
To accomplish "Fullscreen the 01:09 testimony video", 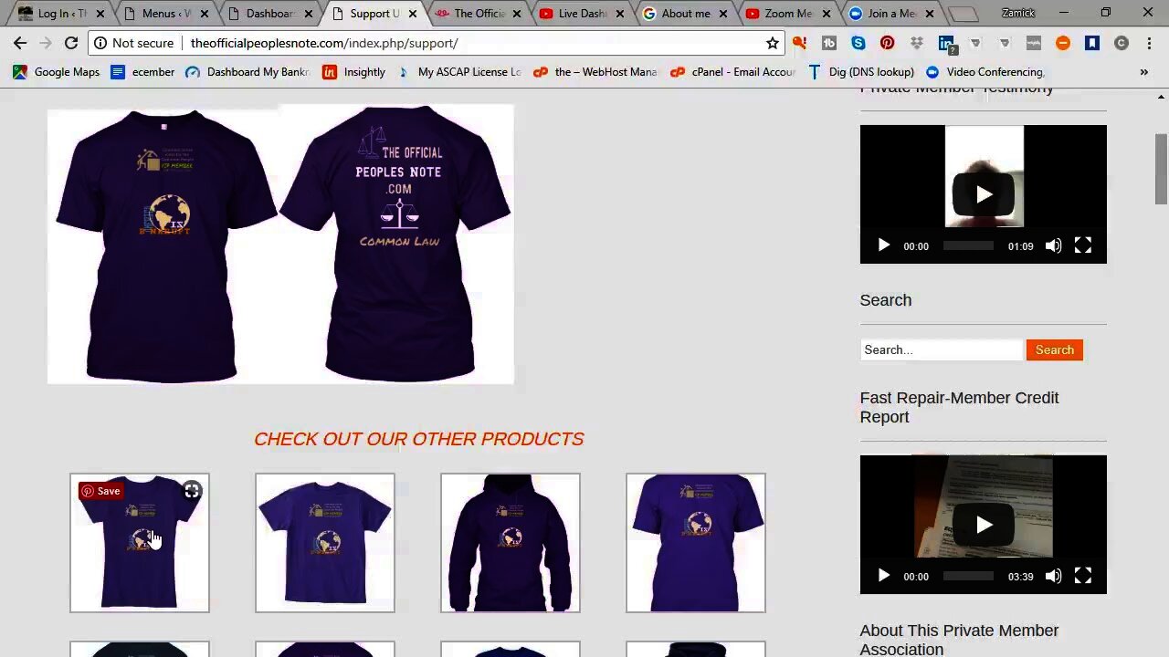I will tap(1083, 245).
